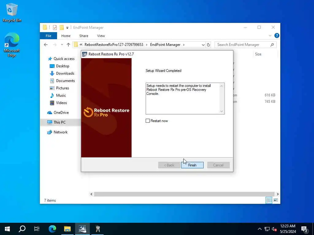Click EndPoint Manager breadcrumb segment
This screenshot has width=314, height=235.
pos(165,45)
